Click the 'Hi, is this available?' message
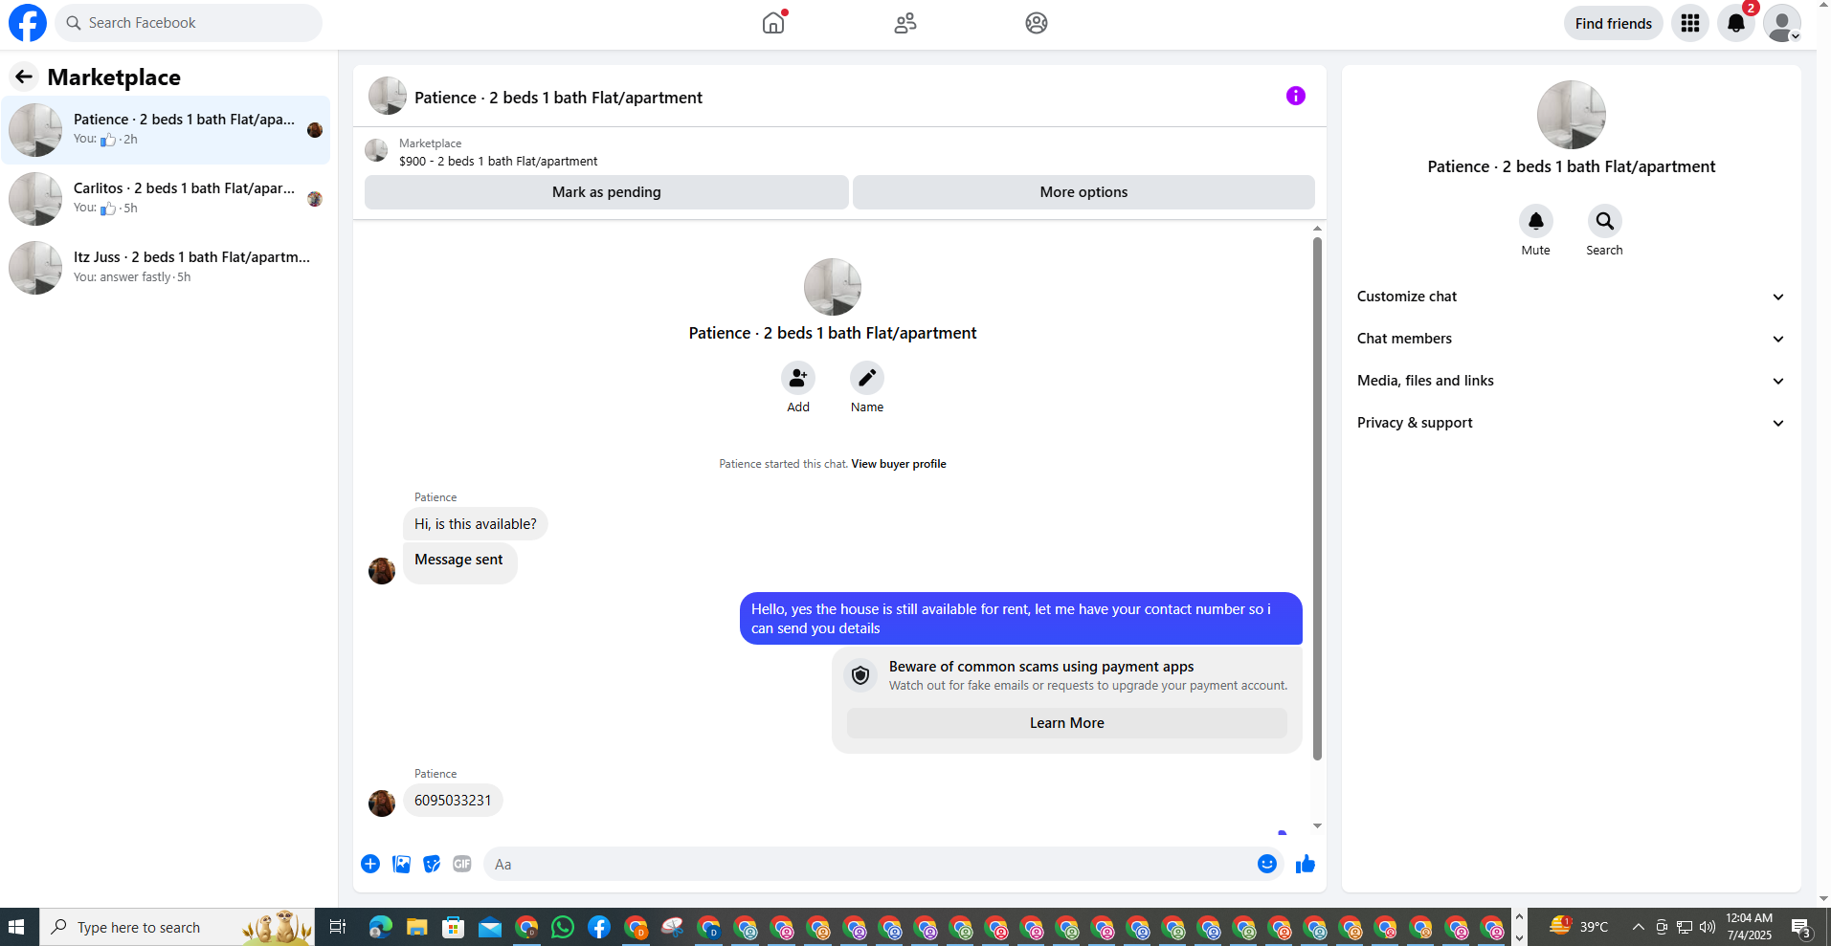This screenshot has width=1831, height=946. coord(476,524)
